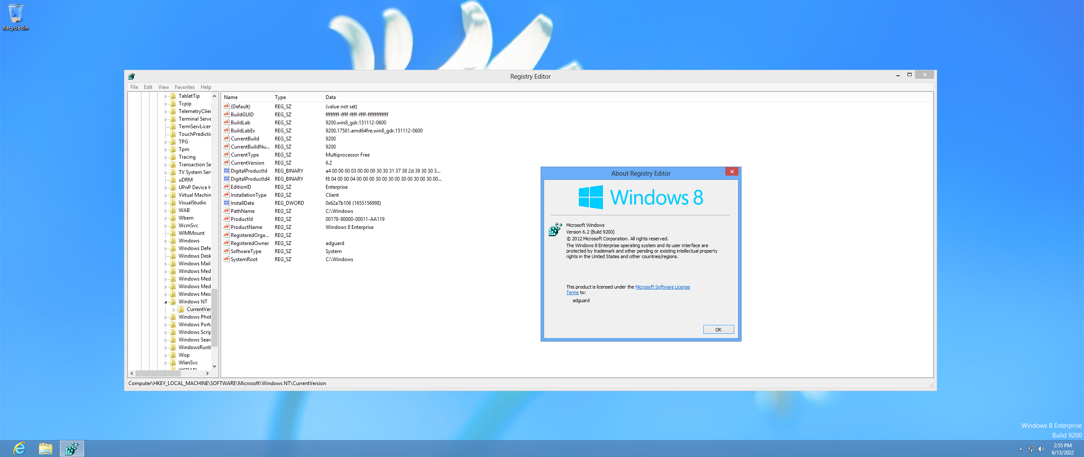Select the SoftwareType value row
This screenshot has width=1084, height=457.
coord(333,251)
